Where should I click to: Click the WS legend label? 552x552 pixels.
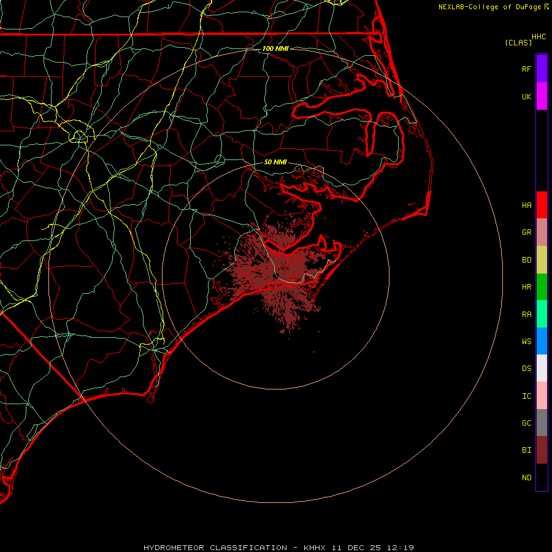click(527, 341)
